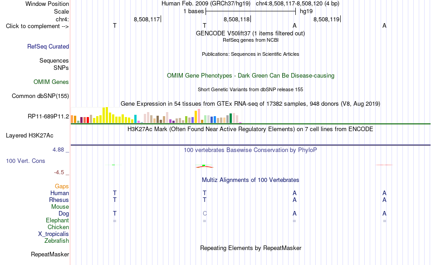Screen dimensions: 431x265
Task: Click Publications Sequences in Scientific Articles title
Action: point(250,54)
